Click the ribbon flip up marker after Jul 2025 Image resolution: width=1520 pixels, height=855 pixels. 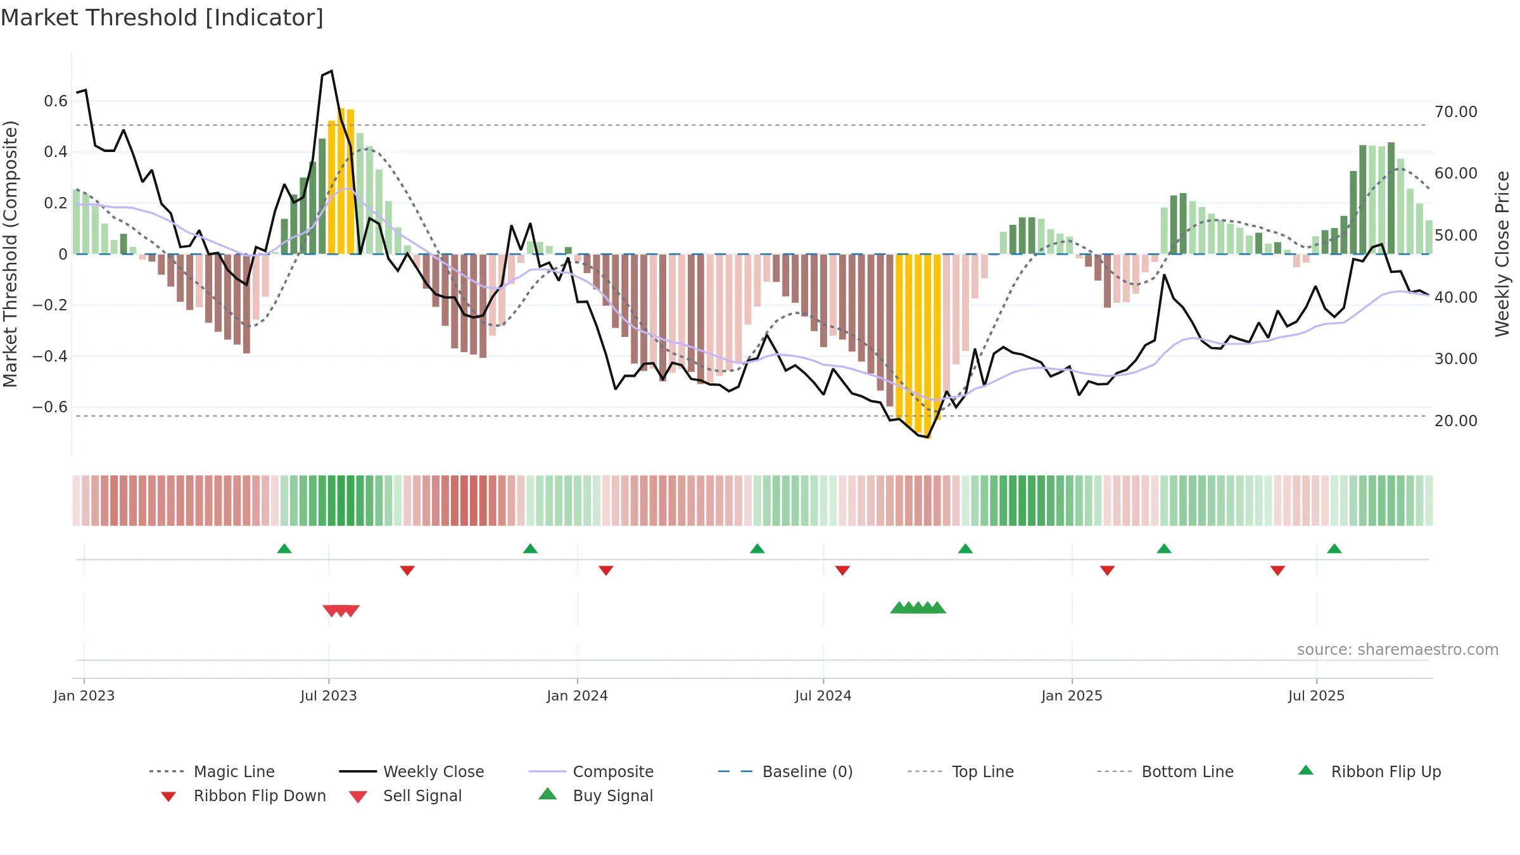coord(1334,548)
